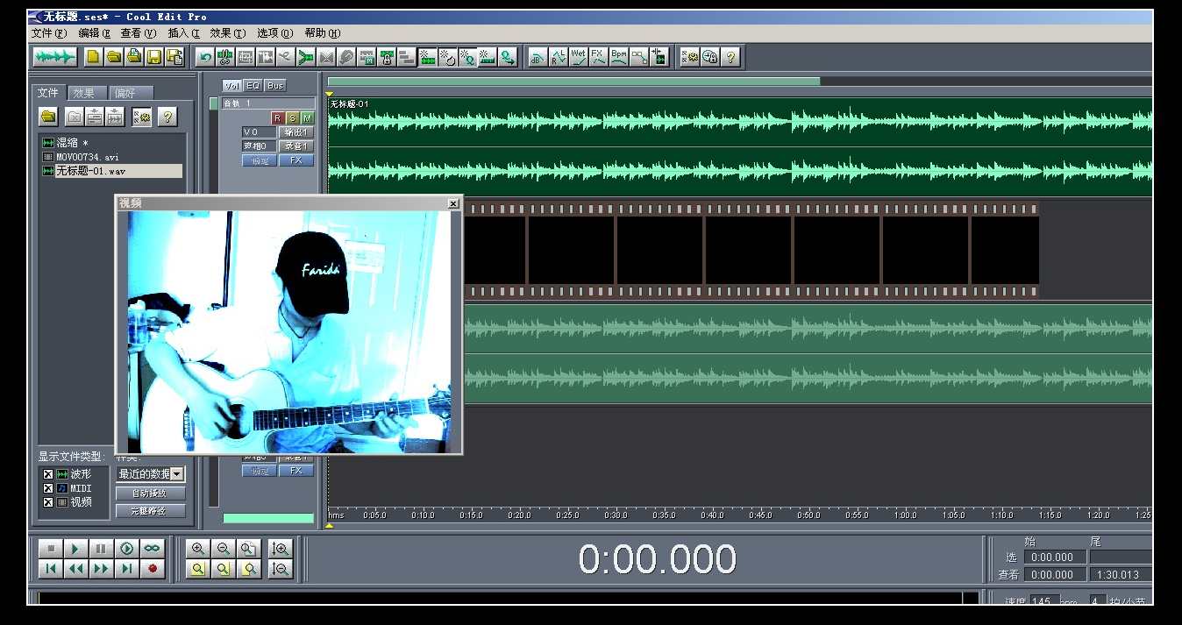Toggle solo S on track 1
The height and width of the screenshot is (625, 1182).
pos(293,118)
